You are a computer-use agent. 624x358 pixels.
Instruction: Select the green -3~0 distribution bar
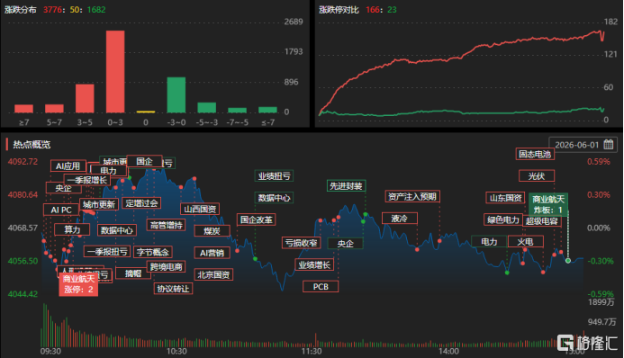(x=176, y=95)
